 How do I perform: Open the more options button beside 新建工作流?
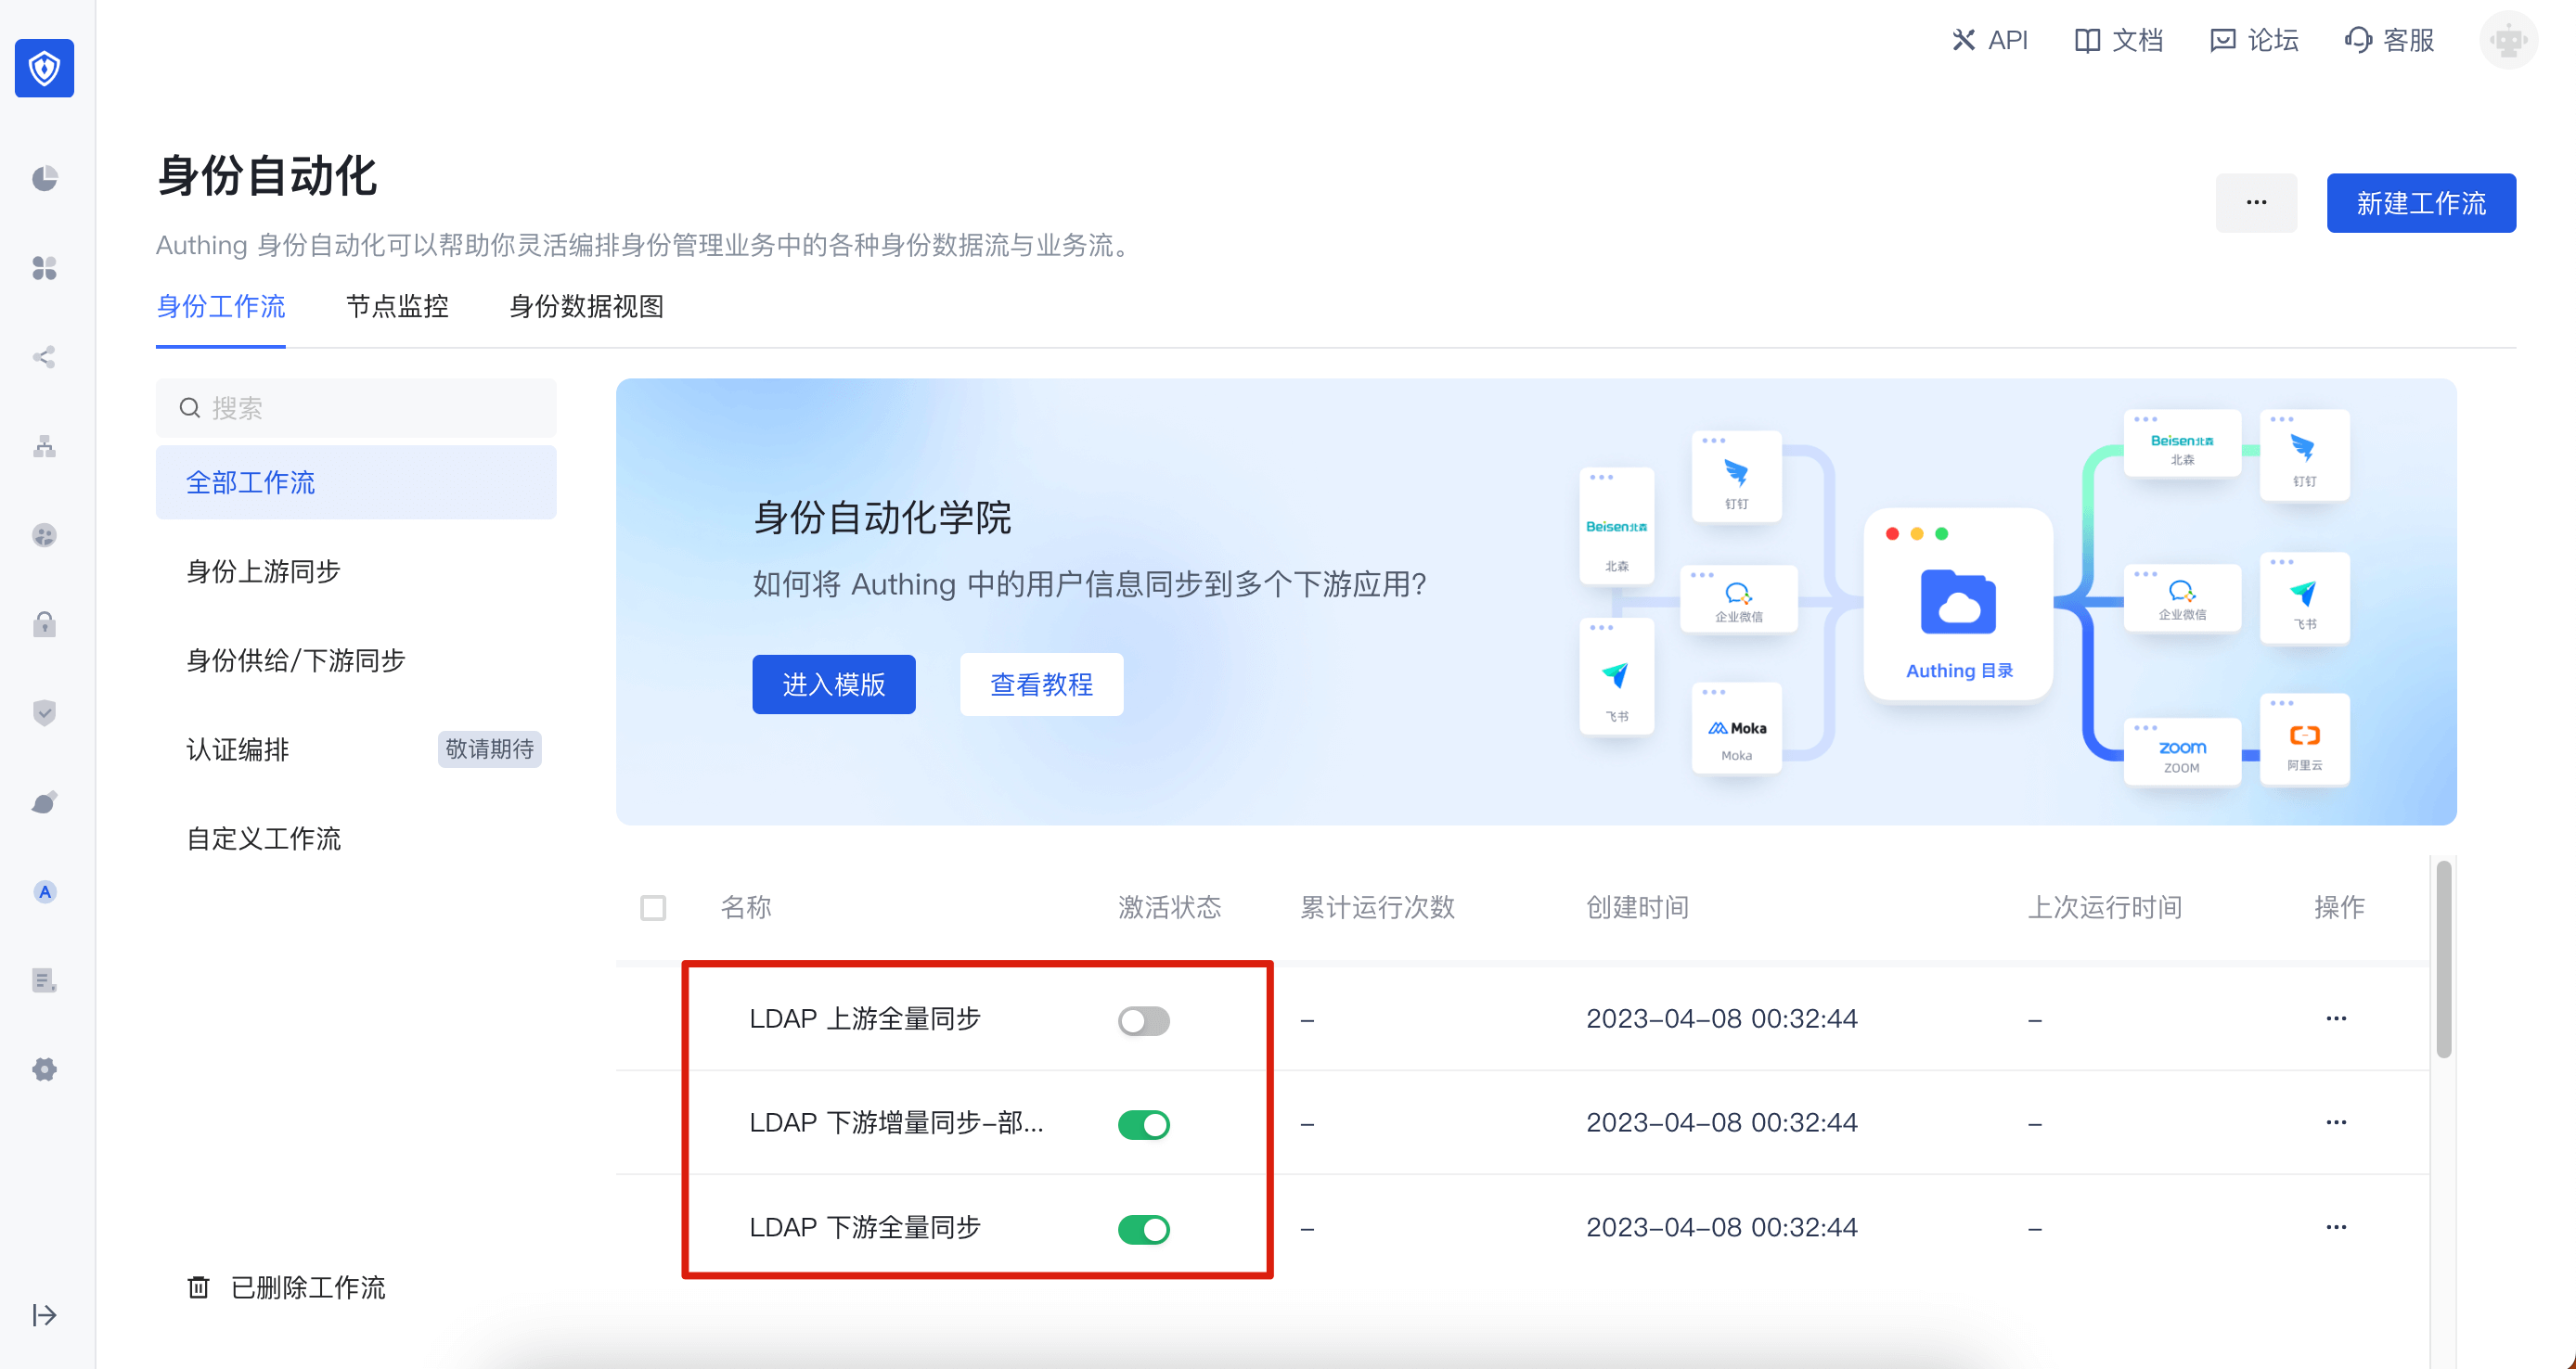click(x=2255, y=203)
